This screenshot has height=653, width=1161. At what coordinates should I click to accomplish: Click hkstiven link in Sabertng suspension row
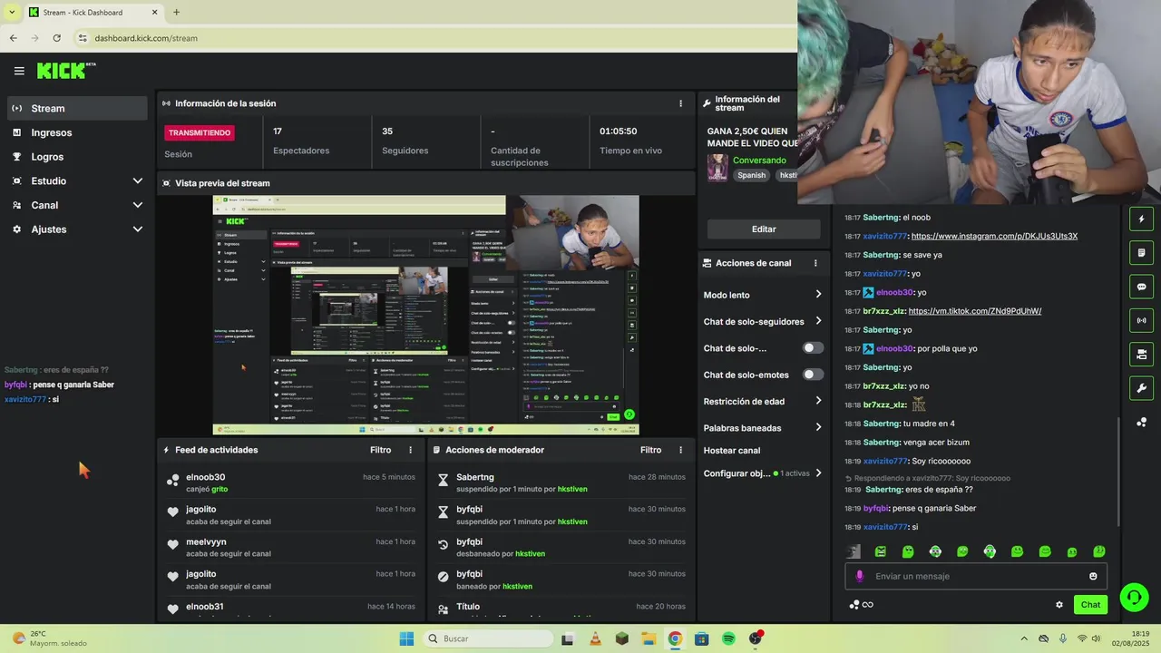point(572,489)
